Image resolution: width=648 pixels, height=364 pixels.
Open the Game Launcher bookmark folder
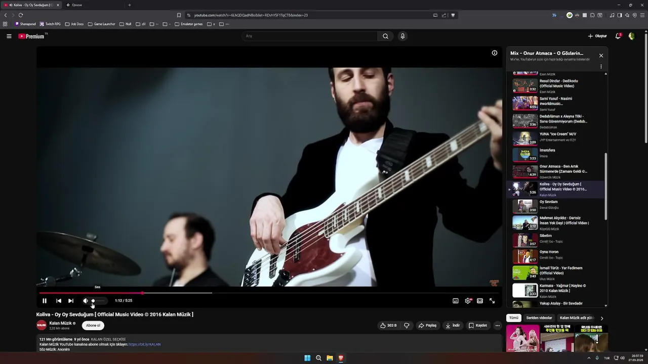101,24
